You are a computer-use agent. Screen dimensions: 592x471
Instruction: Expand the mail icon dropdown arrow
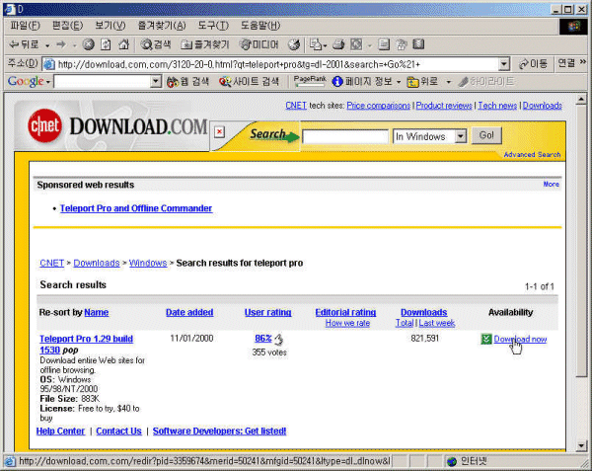click(325, 45)
